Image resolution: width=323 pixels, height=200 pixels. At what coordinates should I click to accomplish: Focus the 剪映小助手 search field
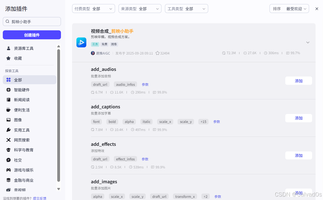click(32, 21)
